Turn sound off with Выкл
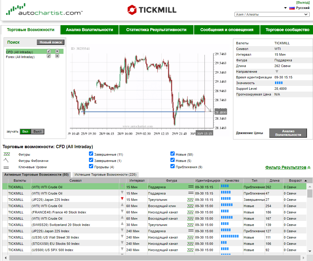Image resolution: width=313 pixels, height=261 pixels. tap(37, 131)
